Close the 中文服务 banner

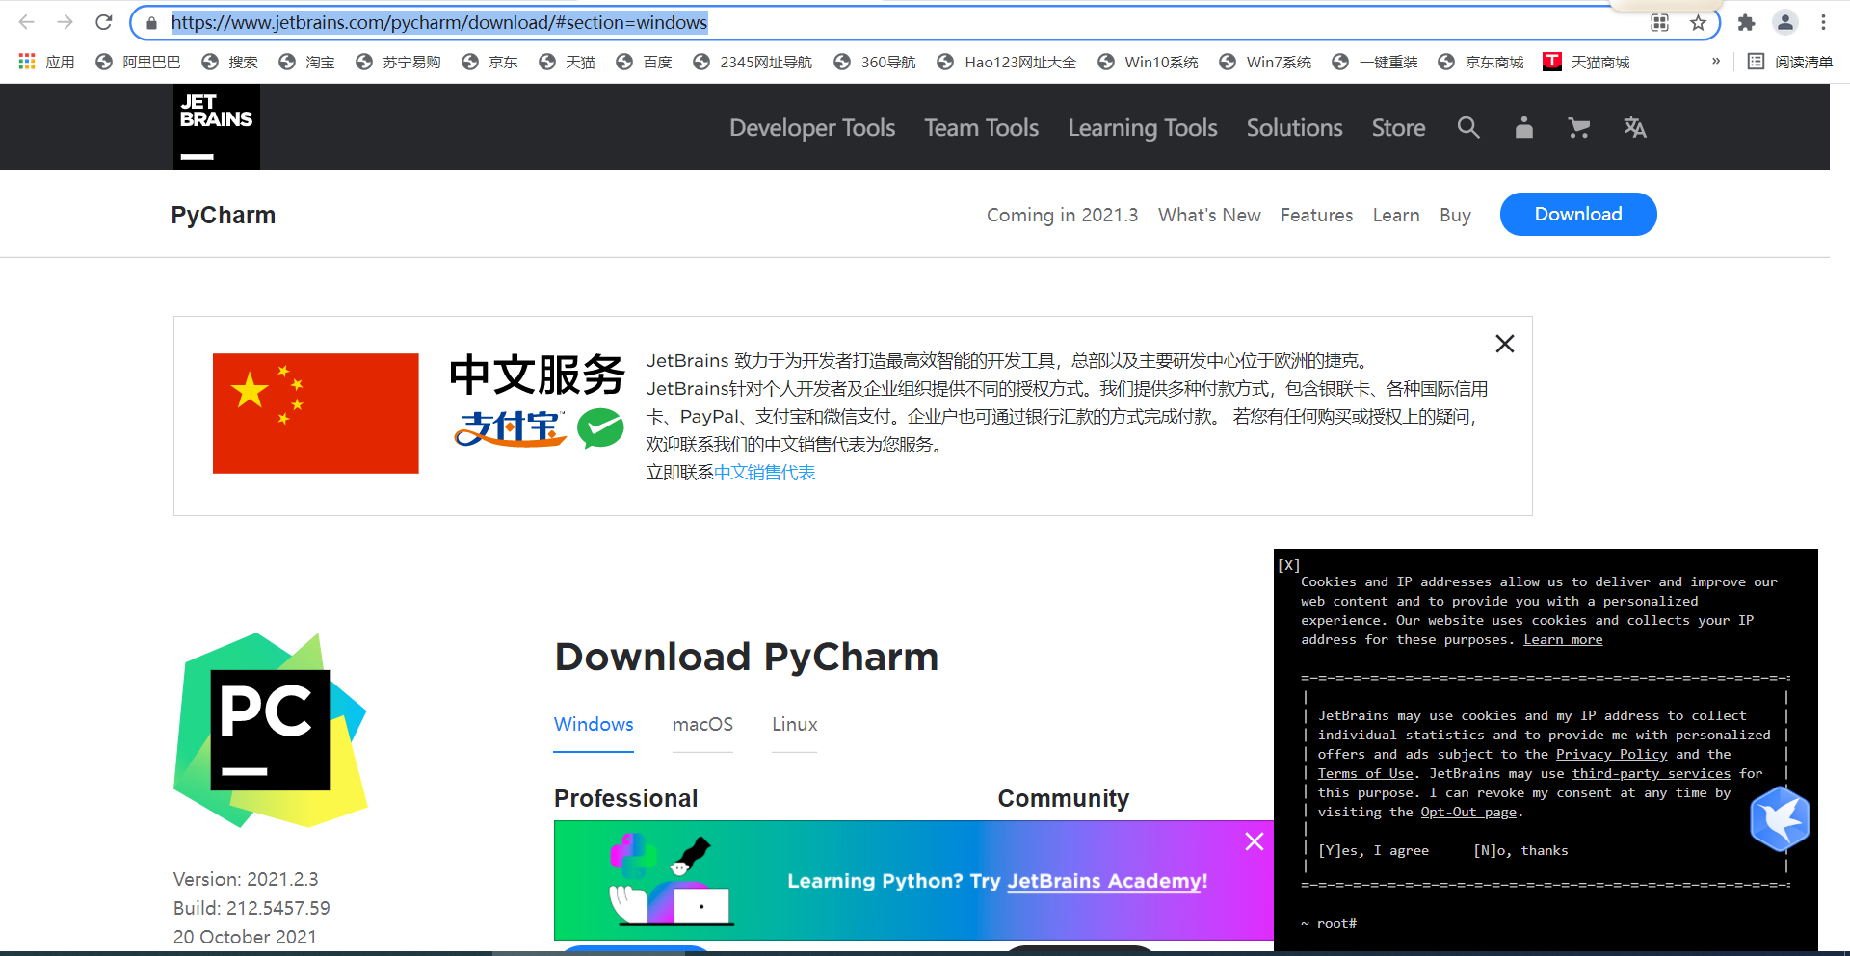coord(1505,344)
